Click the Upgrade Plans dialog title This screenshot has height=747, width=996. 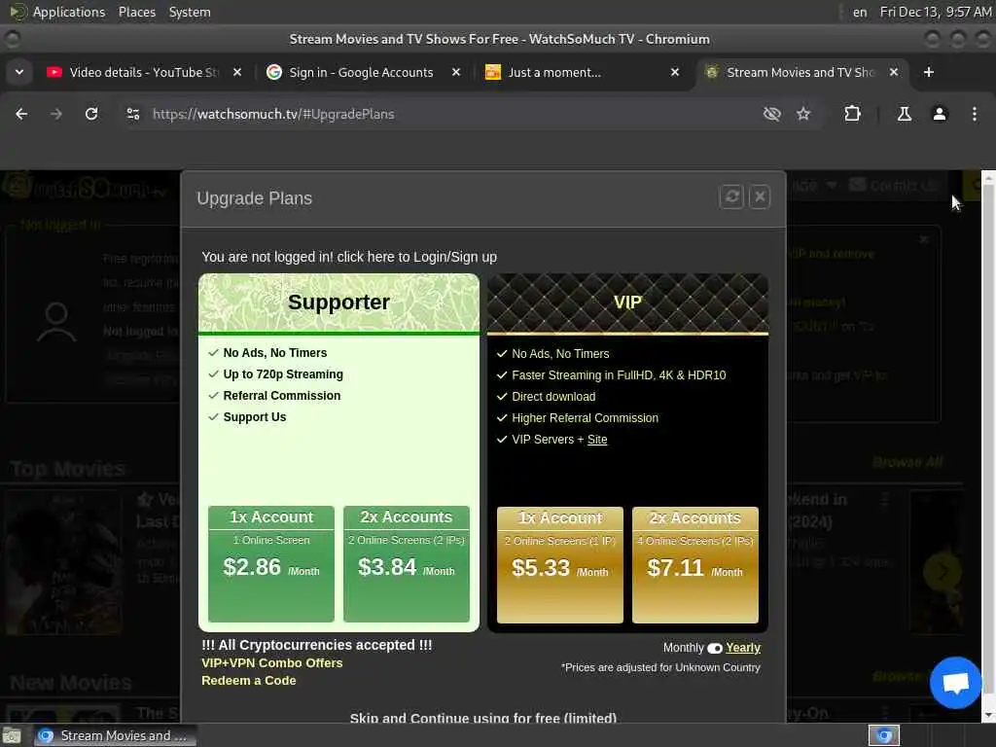pyautogui.click(x=254, y=198)
